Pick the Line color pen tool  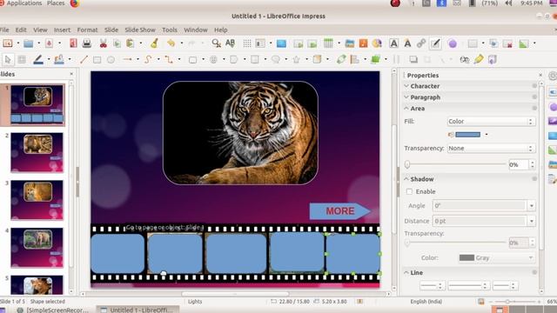coord(38,60)
